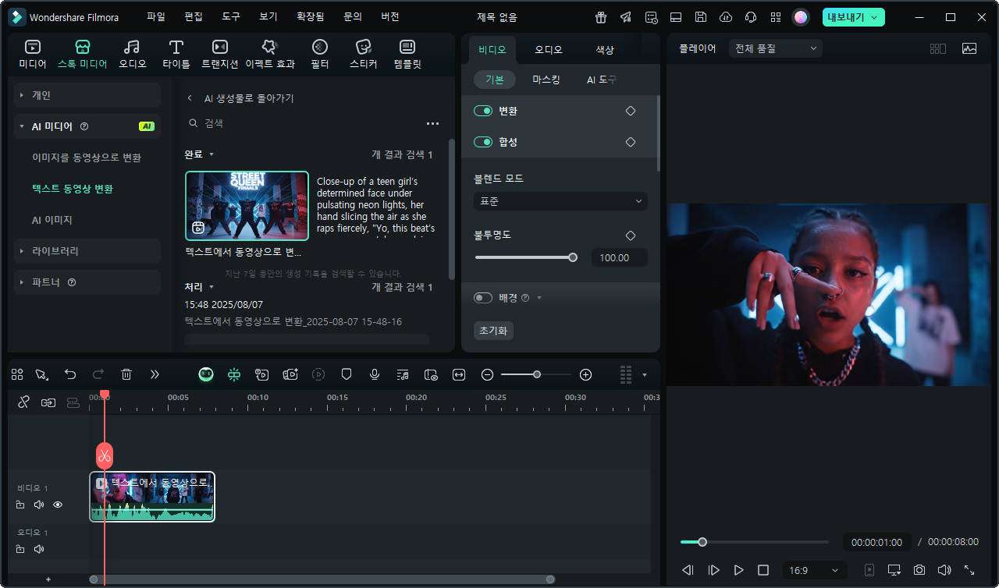Enable the 배경 (Background) switch
The height and width of the screenshot is (588, 999).
(x=483, y=298)
